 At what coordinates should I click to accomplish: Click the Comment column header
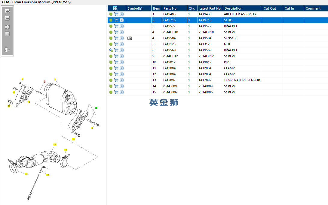316,8
